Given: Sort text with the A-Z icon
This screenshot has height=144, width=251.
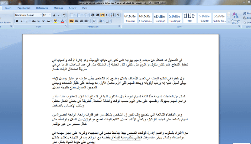Looking at the screenshot, I should [113, 15].
